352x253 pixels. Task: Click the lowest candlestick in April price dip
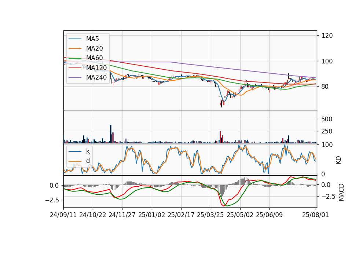[221, 104]
